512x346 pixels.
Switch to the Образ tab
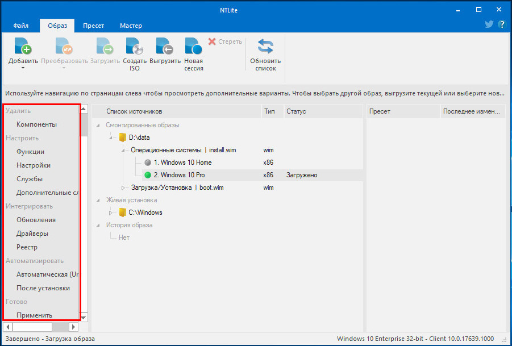click(x=57, y=26)
